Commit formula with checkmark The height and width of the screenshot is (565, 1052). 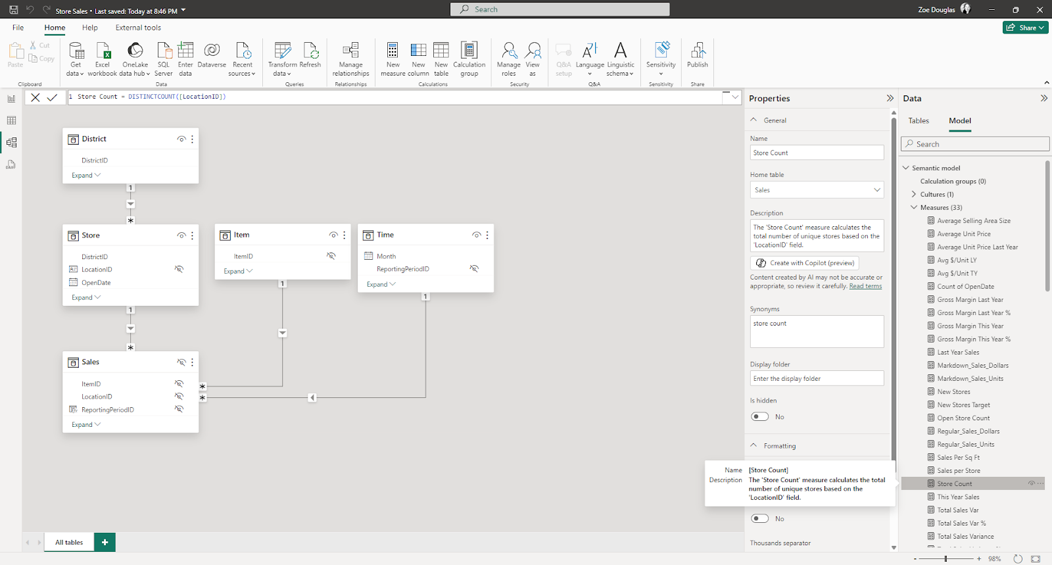tap(52, 97)
